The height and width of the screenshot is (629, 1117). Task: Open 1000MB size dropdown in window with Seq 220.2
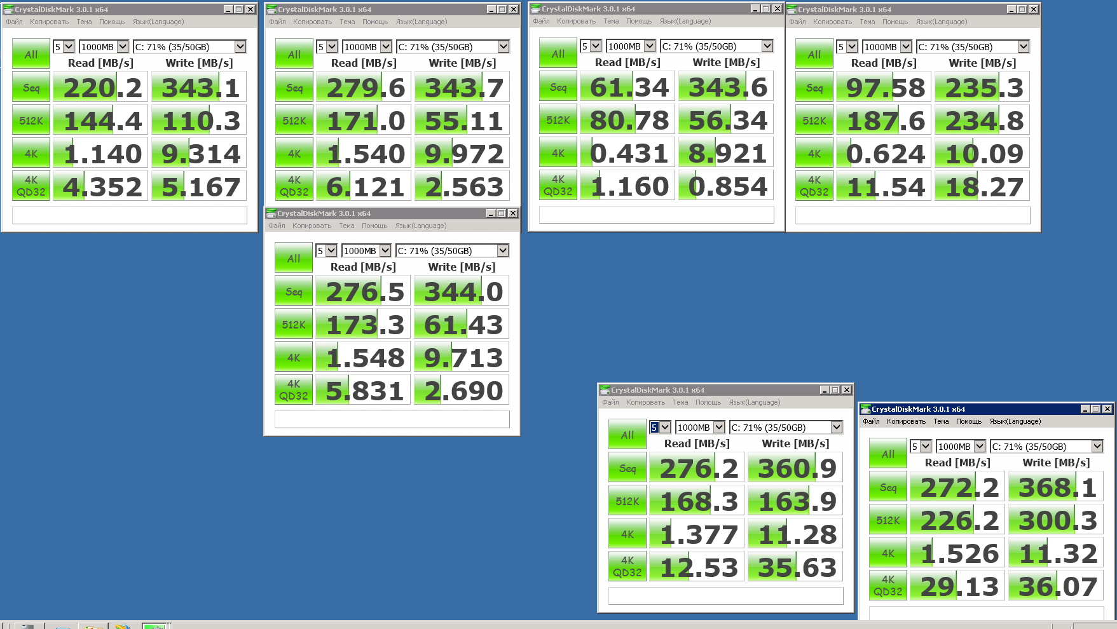104,46
